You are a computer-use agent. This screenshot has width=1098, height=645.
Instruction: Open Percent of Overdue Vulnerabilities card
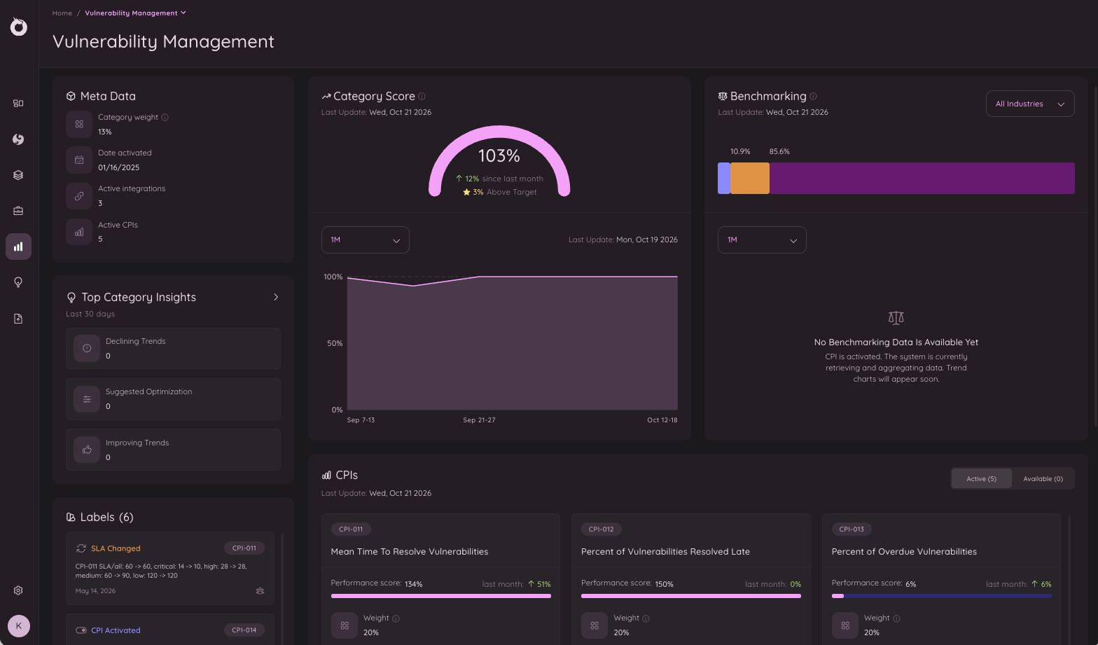tap(941, 579)
